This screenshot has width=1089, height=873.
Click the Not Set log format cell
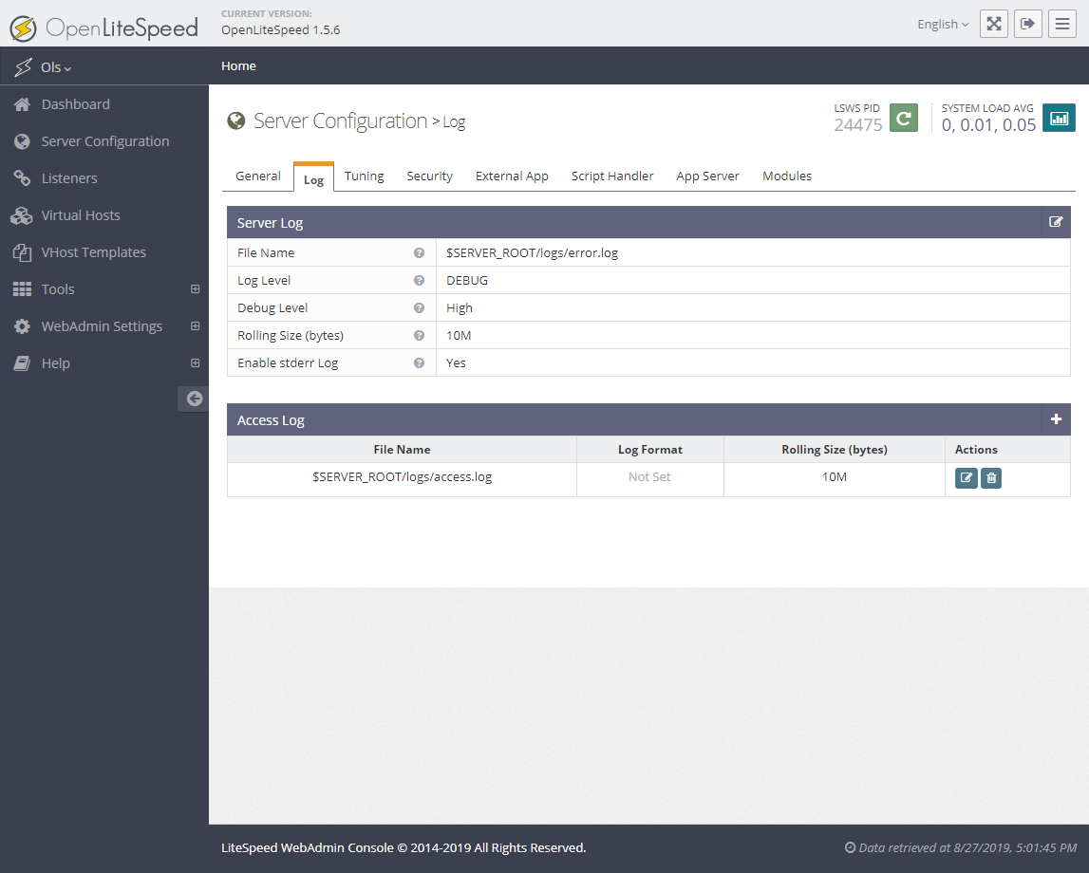(649, 477)
